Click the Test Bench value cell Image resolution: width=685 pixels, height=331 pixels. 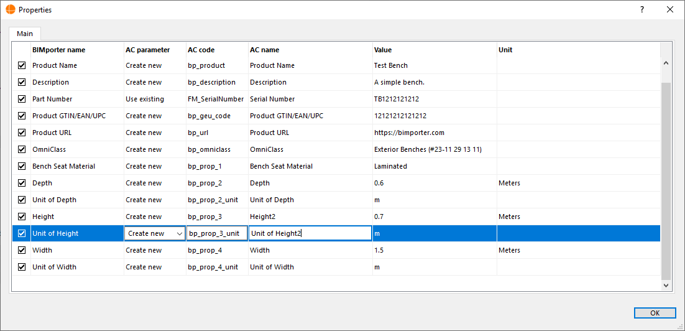click(434, 65)
